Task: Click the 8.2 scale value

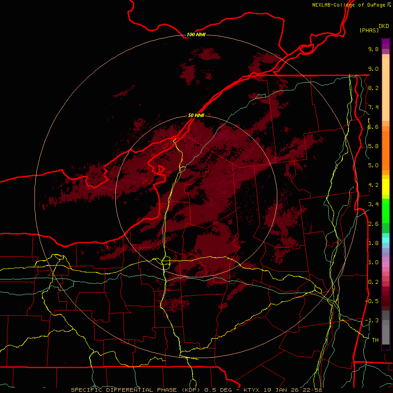Action: click(x=373, y=88)
